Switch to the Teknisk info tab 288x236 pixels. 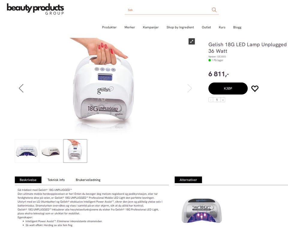(x=56, y=180)
